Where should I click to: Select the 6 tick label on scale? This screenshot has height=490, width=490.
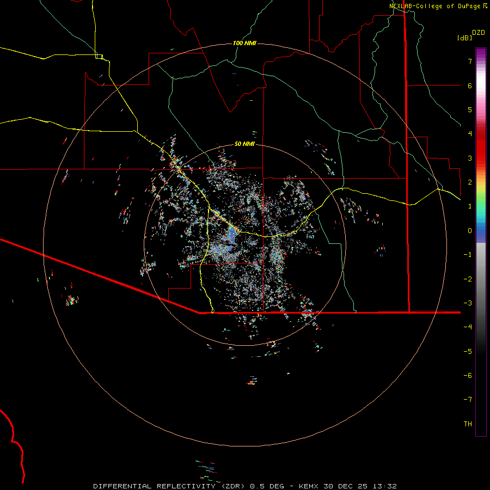[x=469, y=86]
